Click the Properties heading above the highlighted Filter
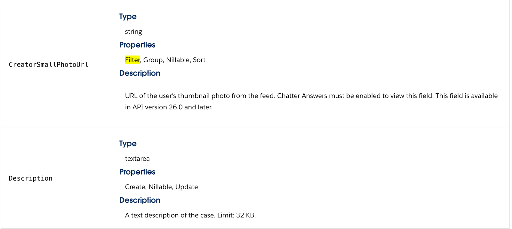This screenshot has width=512, height=229. (x=137, y=45)
